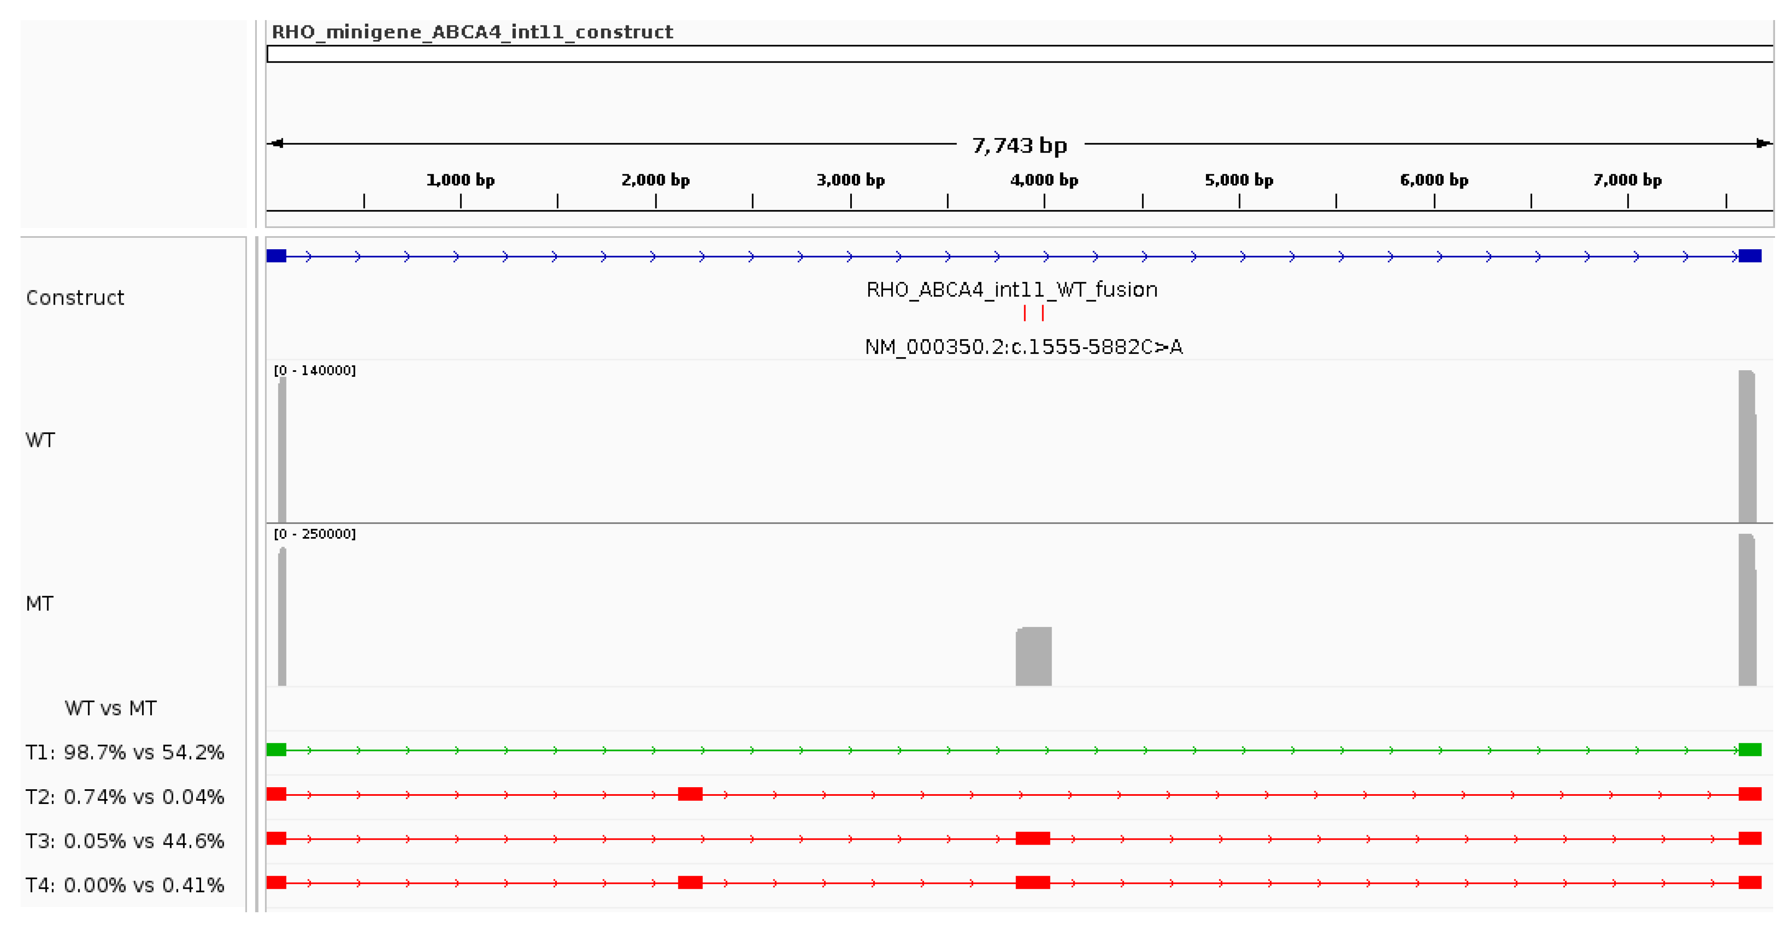Select track T2: 0.74% vs 0.04%

click(x=125, y=797)
